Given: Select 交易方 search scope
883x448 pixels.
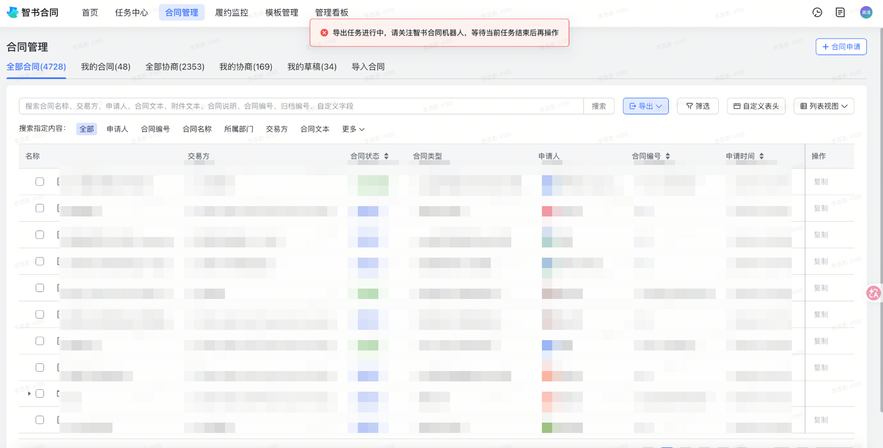Looking at the screenshot, I should pyautogui.click(x=277, y=129).
